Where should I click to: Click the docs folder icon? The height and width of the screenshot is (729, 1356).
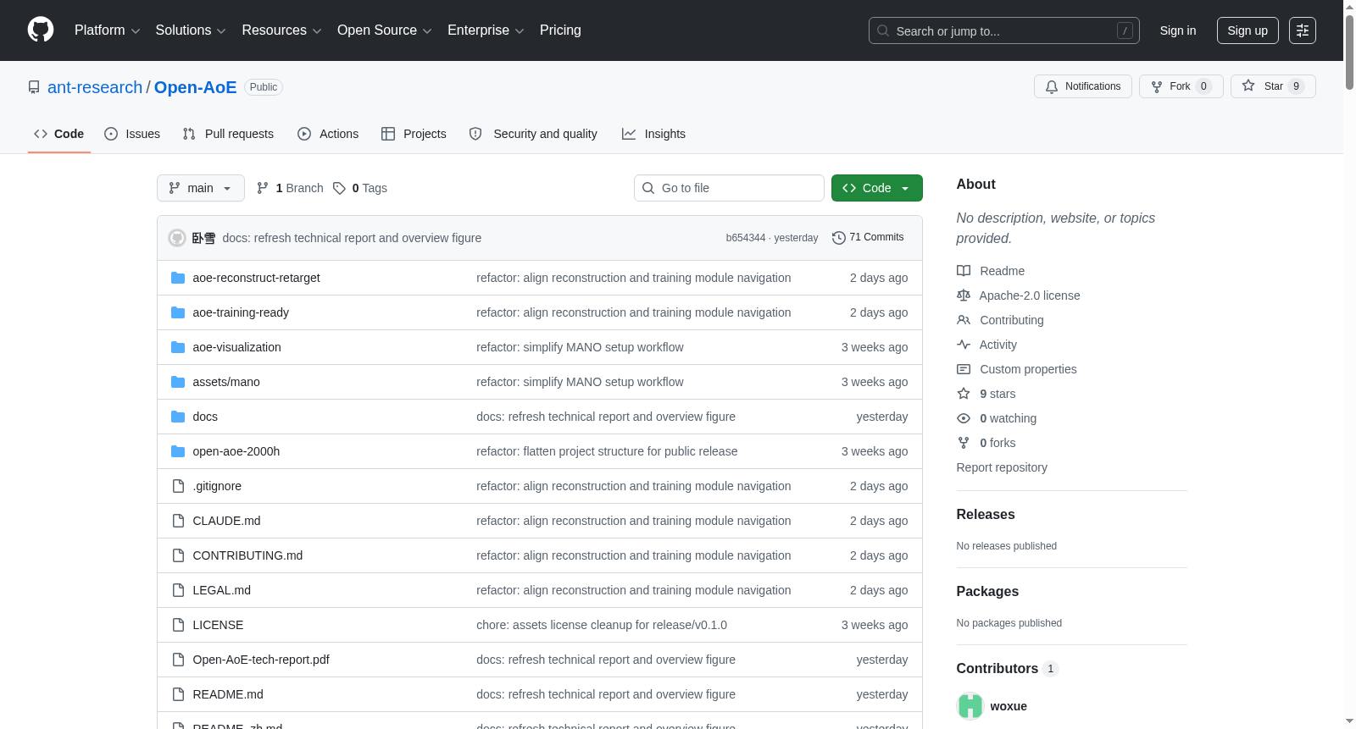(178, 417)
